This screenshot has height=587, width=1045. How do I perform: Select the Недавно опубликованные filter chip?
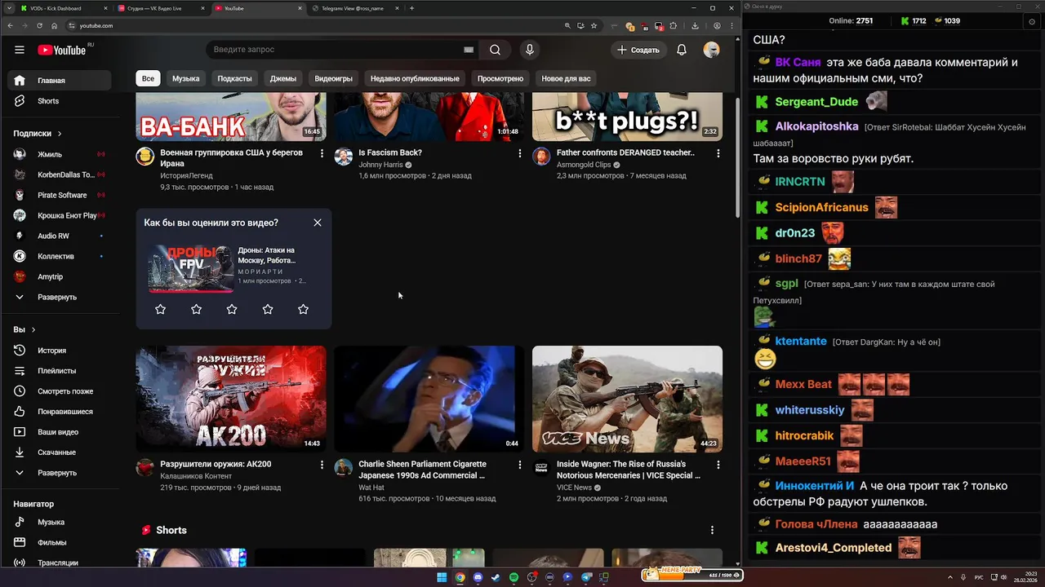tap(415, 78)
